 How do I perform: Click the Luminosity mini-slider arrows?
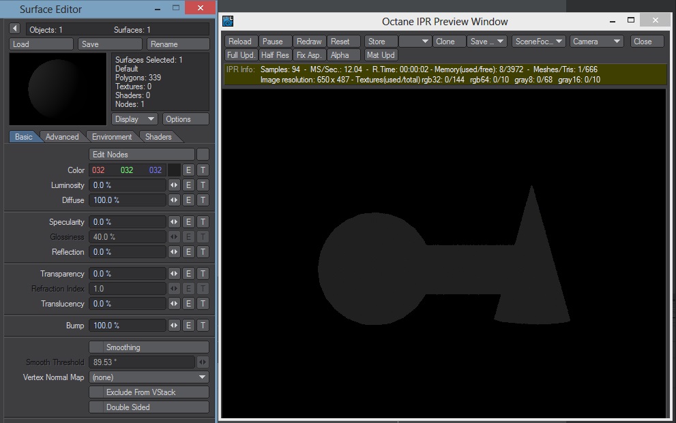[174, 185]
